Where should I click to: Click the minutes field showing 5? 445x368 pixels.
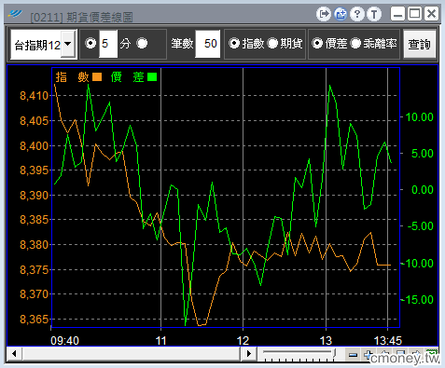pyautogui.click(x=108, y=44)
